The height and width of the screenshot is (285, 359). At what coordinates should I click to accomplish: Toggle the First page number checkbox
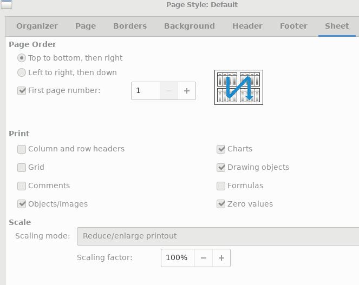[22, 90]
